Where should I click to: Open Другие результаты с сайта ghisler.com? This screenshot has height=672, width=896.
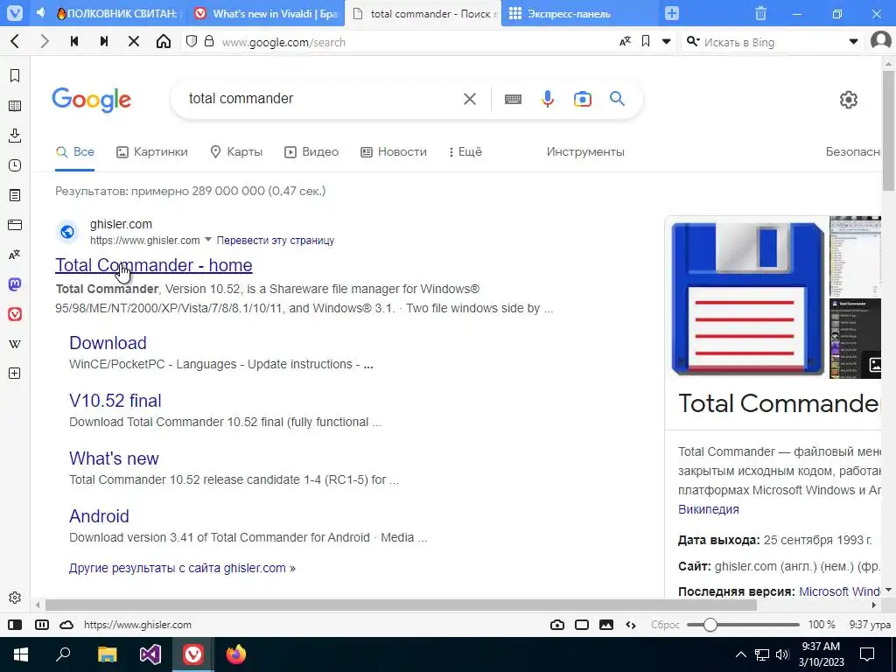182,568
